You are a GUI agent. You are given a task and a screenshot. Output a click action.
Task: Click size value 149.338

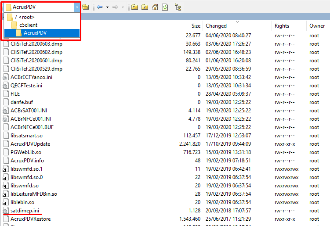point(192,52)
